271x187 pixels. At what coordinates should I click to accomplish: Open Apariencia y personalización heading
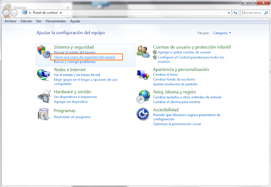(181, 70)
